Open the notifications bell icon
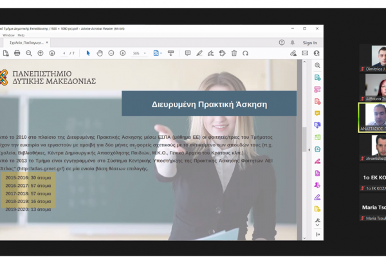The height and width of the screenshot is (257, 386). 293,42
